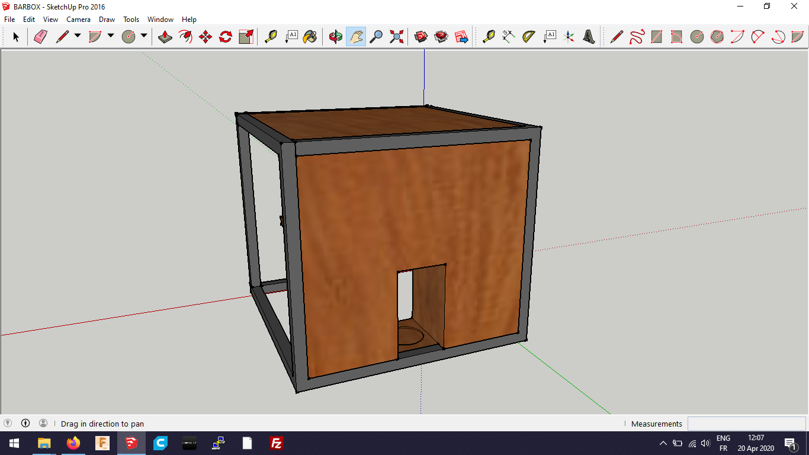809x455 pixels.
Task: Open the Edit menu
Action: tap(29, 20)
